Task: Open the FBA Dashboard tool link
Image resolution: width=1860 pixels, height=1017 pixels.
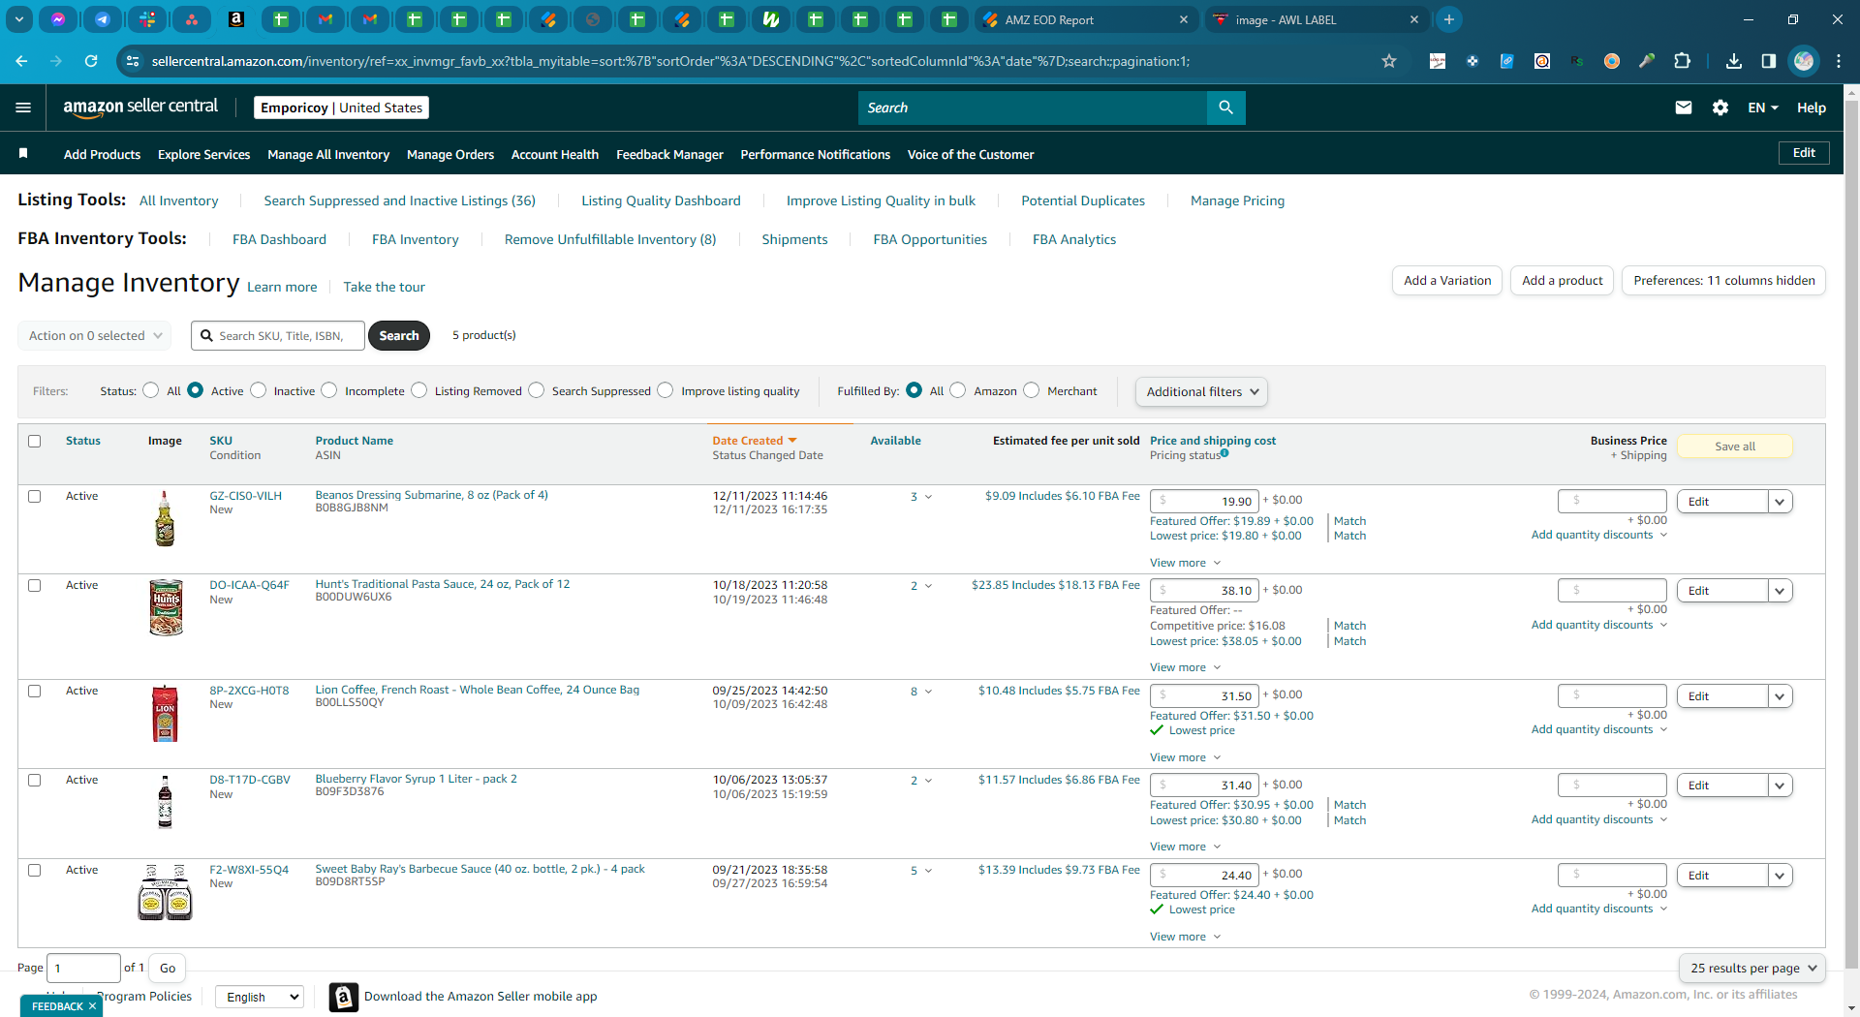Action: click(x=279, y=239)
